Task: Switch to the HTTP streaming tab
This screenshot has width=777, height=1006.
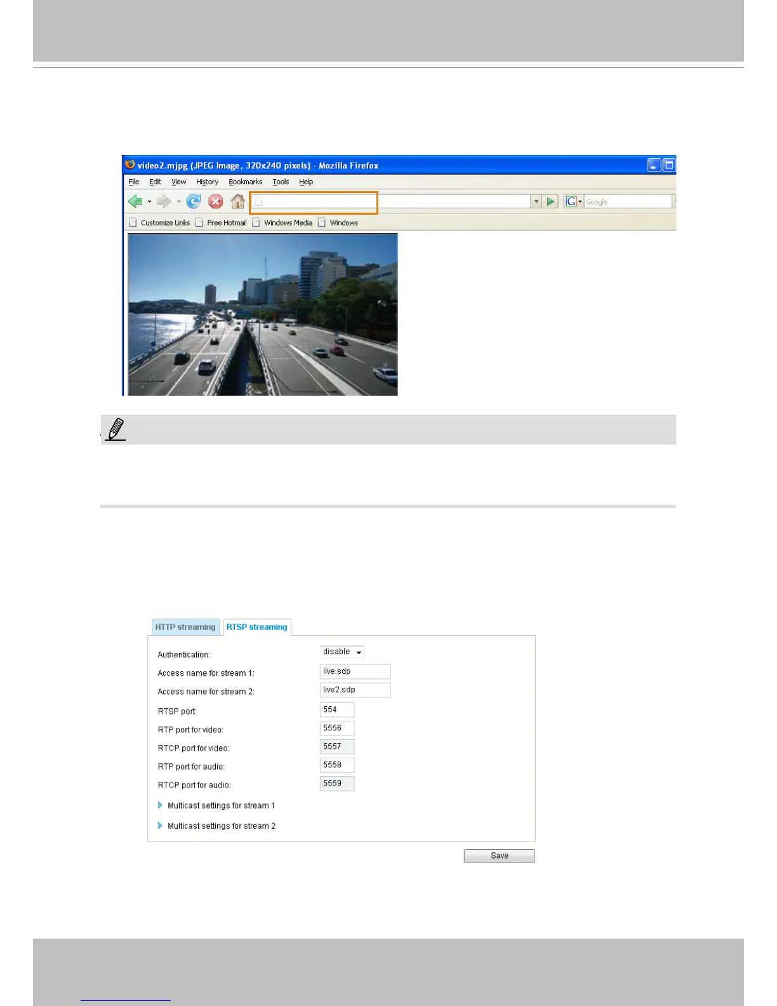Action: (185, 627)
